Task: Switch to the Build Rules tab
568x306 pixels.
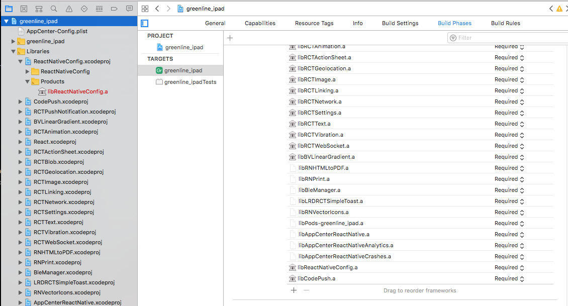Action: (x=505, y=23)
